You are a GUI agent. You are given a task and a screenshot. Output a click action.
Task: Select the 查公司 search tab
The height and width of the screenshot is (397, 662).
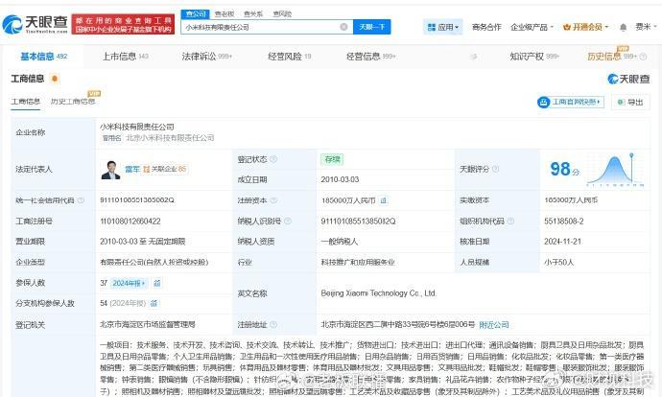coord(196,14)
